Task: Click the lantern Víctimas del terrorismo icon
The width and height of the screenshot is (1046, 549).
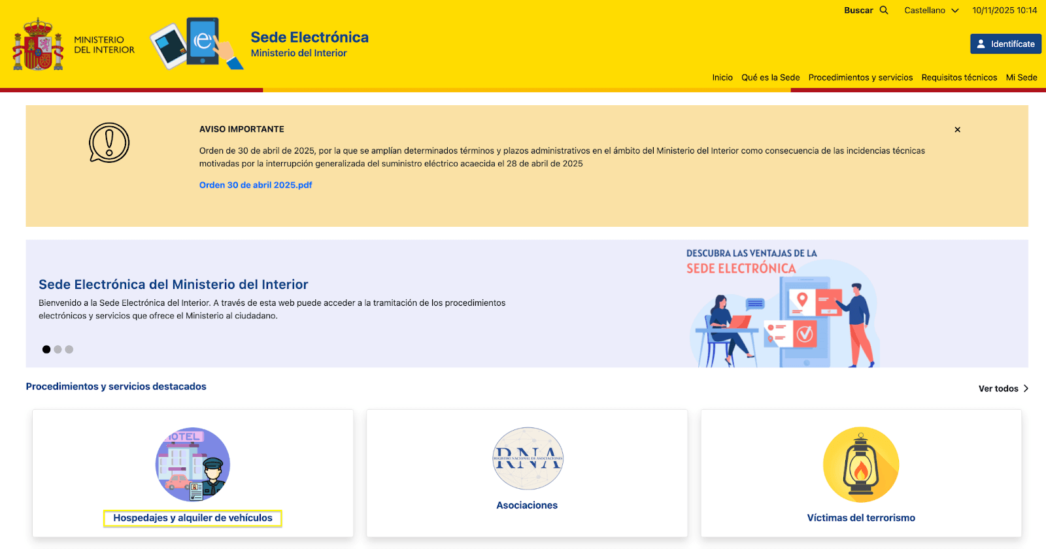Action: pyautogui.click(x=861, y=465)
